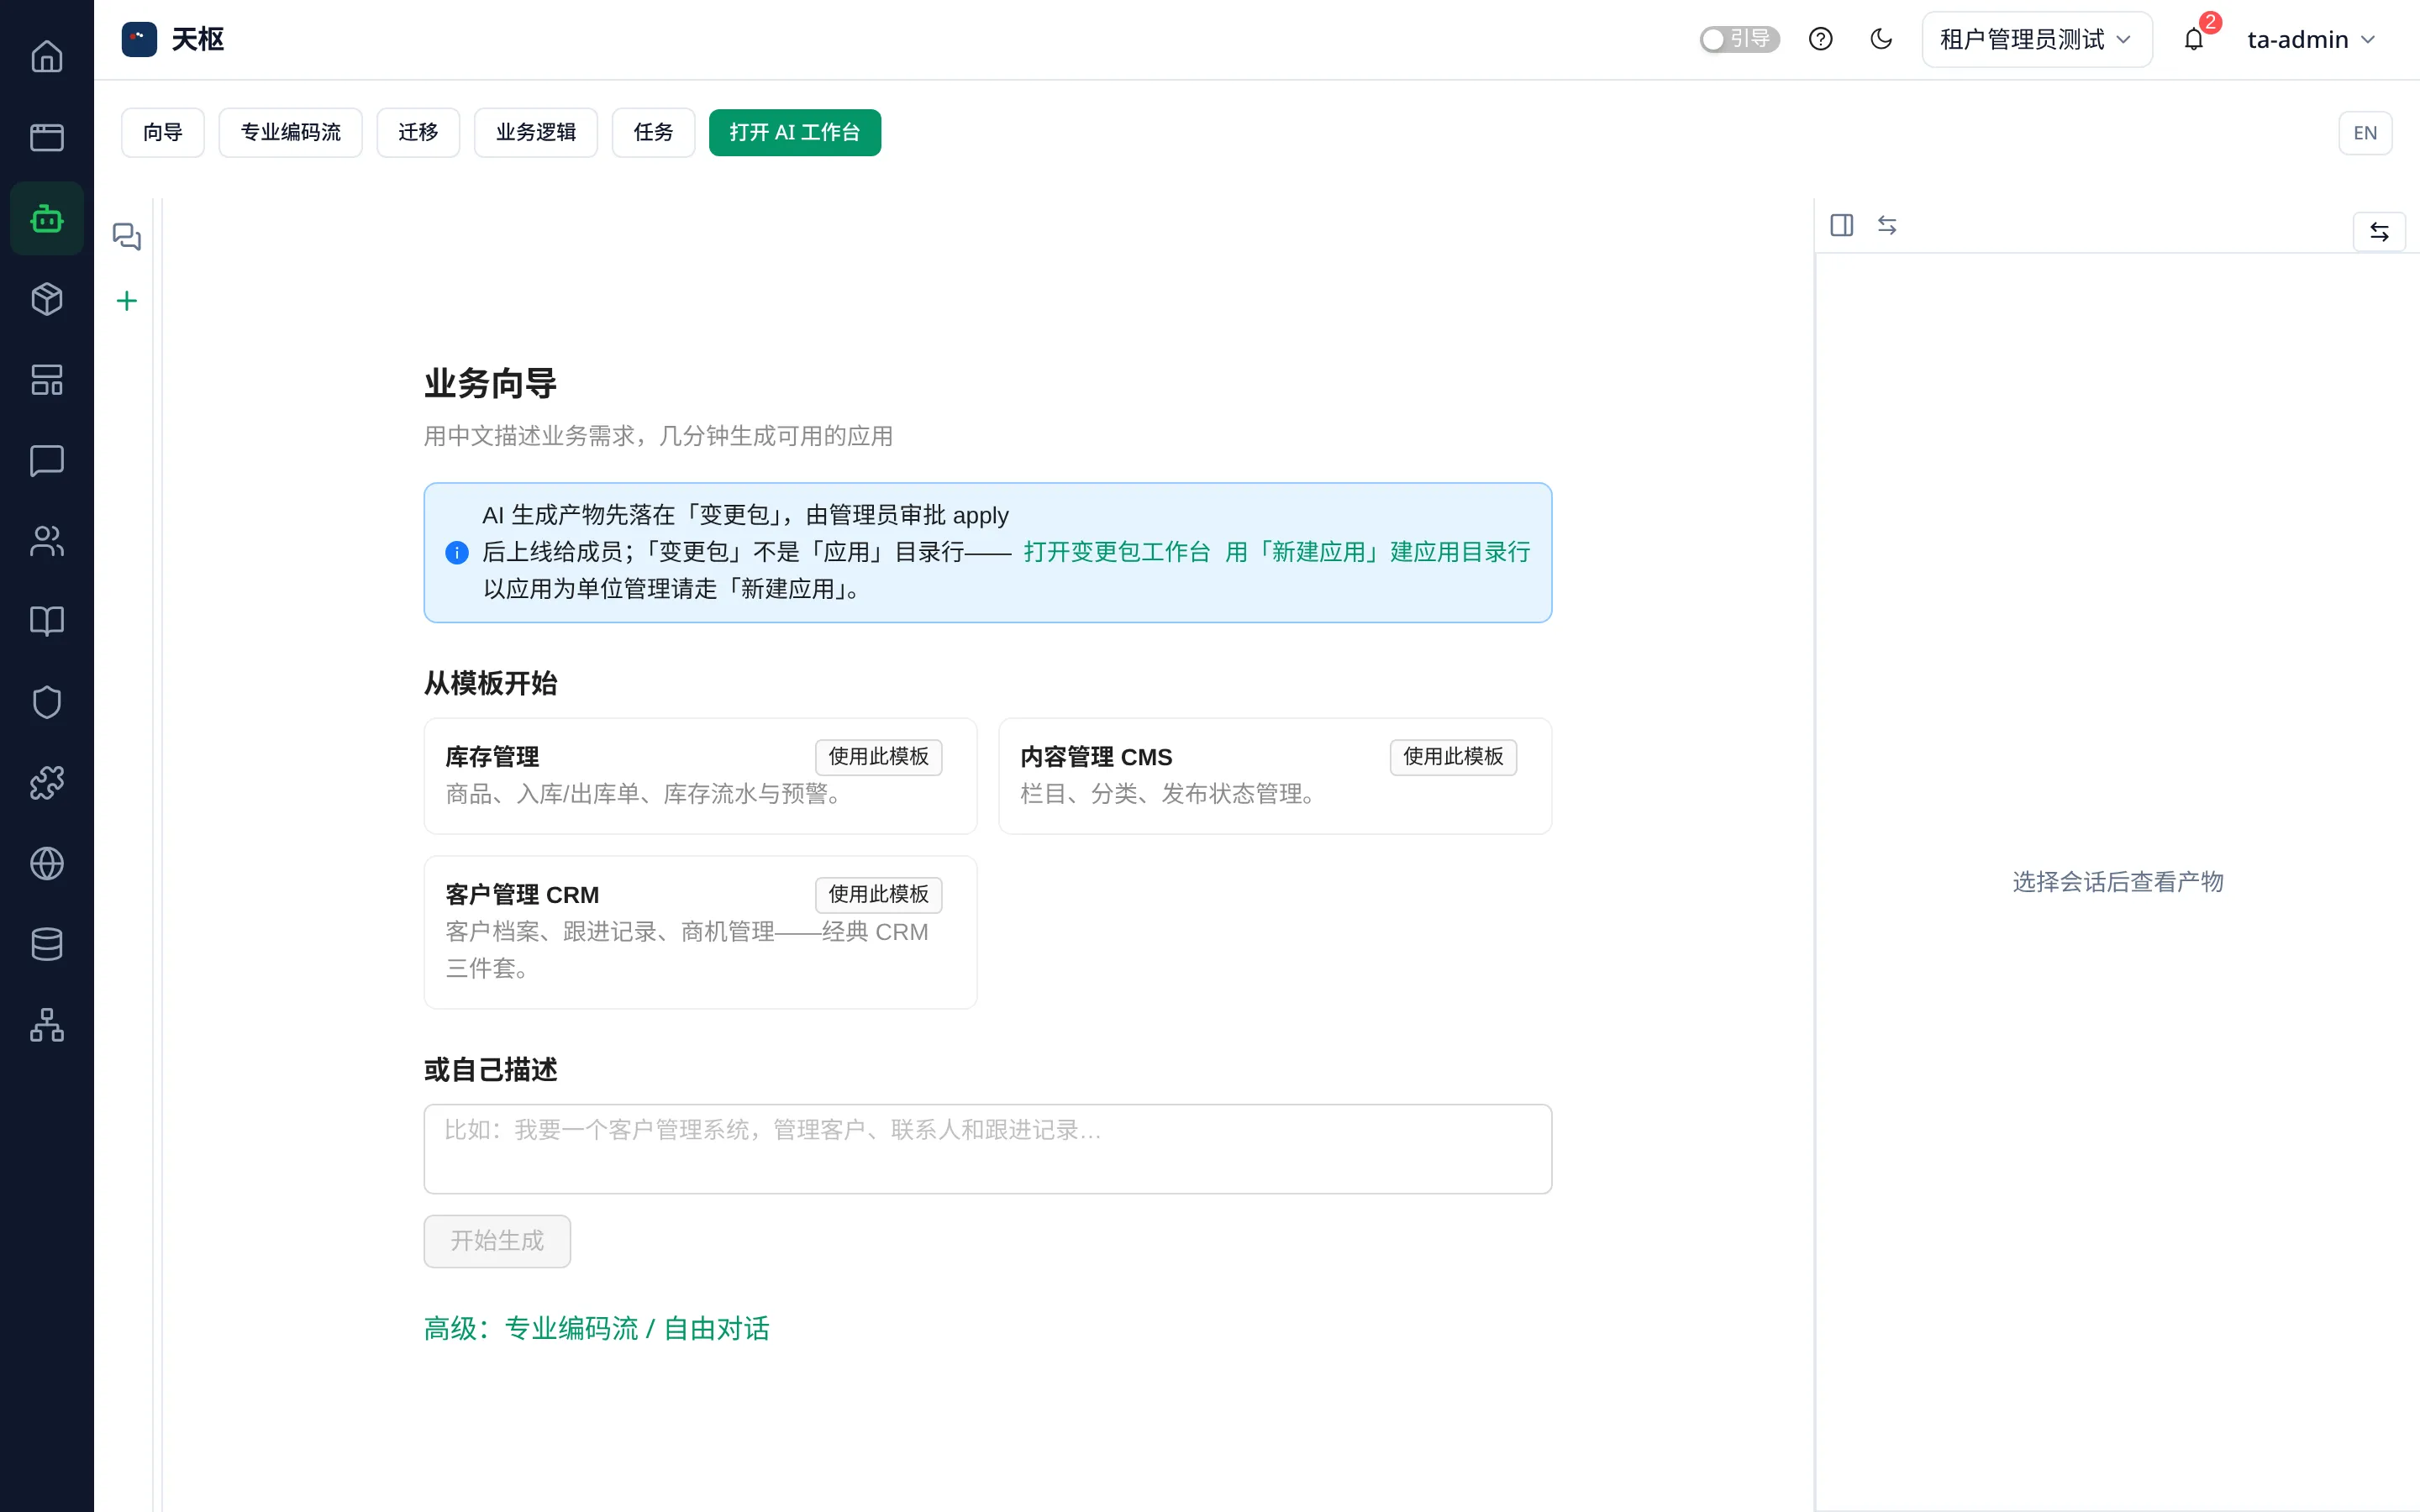Viewport: 2420px width, 1512px height.
Task: Click the 客户管理 CRM card title
Action: click(522, 895)
